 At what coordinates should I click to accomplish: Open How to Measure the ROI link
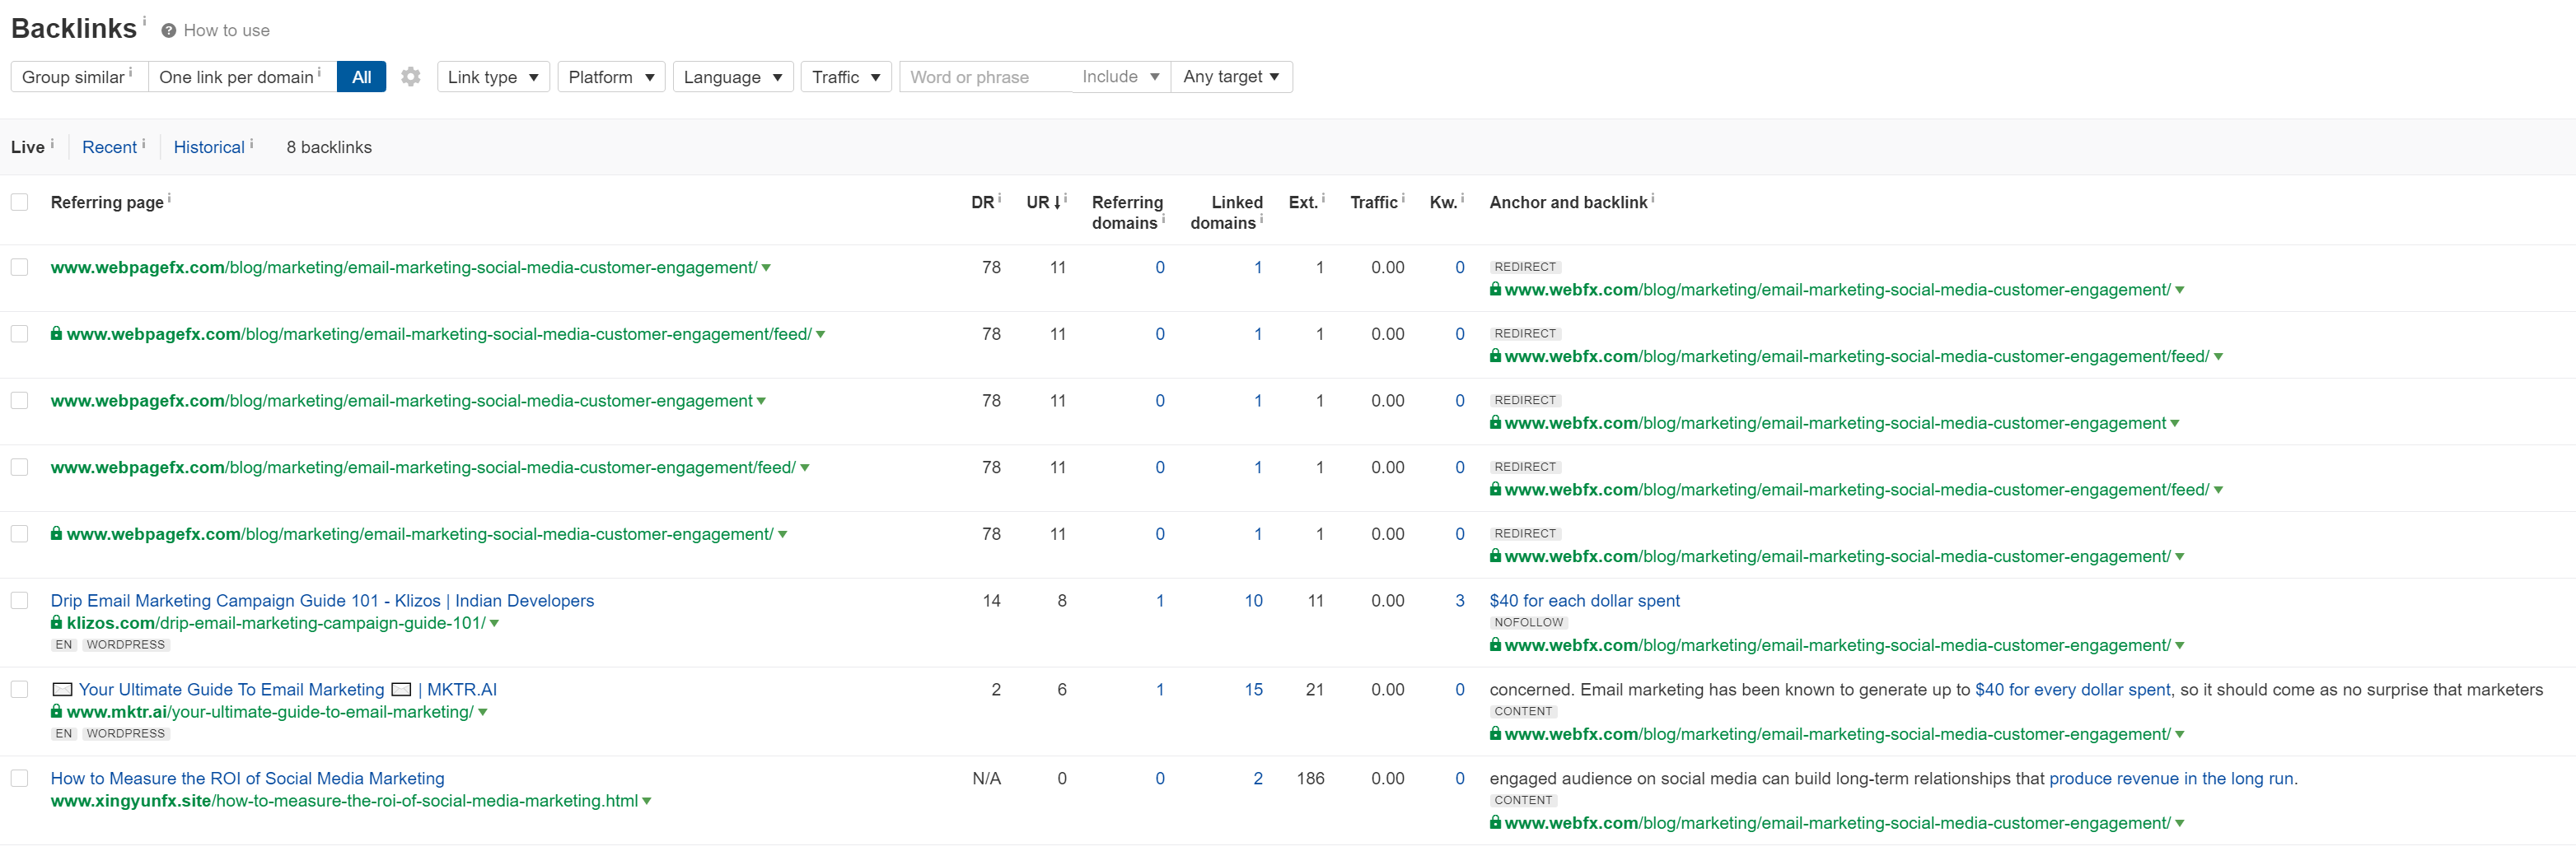pyautogui.click(x=248, y=779)
